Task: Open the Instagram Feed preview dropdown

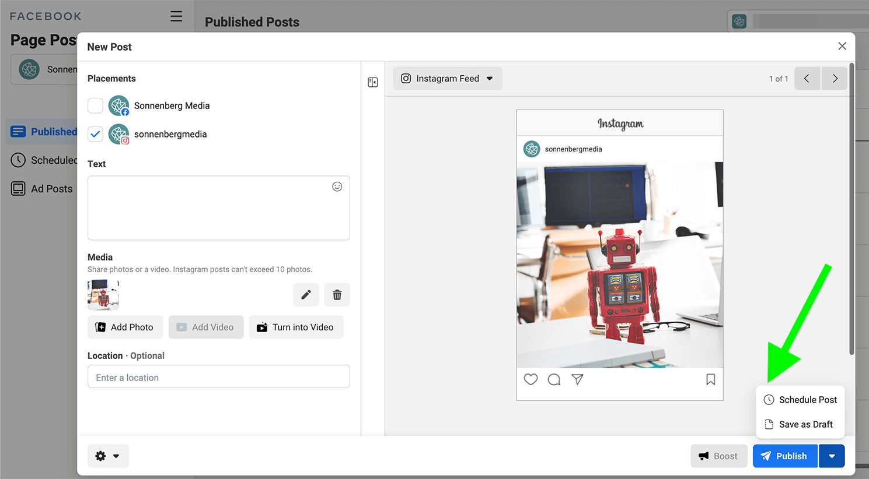Action: point(448,78)
